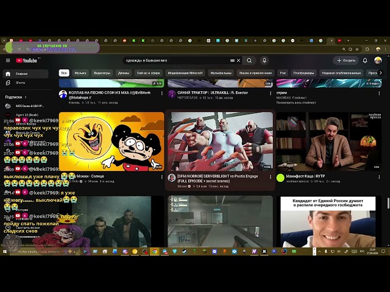Open a new browser tab with plus
Viewport: 390px width, 292px height.
(348, 40)
